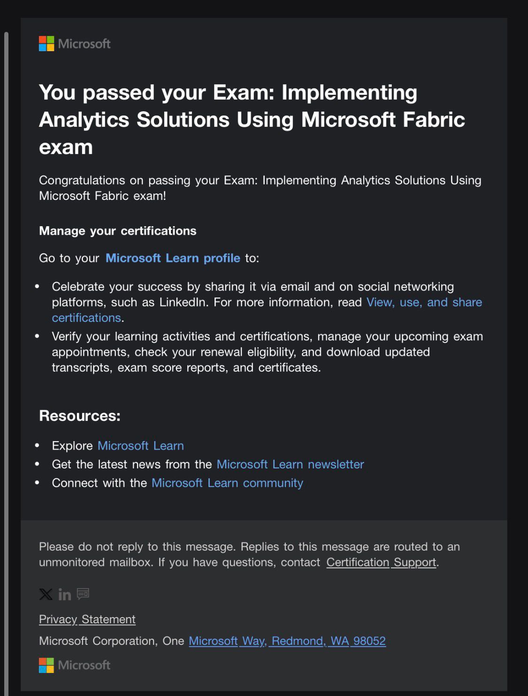Open View, use, and share certifications link
The width and height of the screenshot is (528, 696).
[x=424, y=302]
